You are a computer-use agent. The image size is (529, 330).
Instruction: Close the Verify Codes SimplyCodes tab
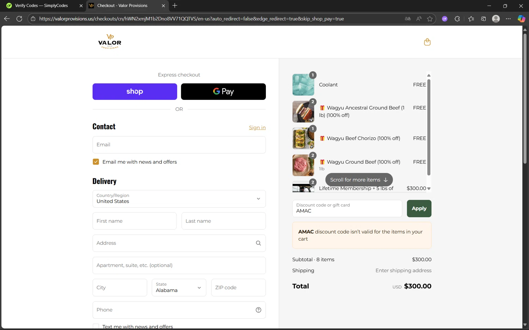tap(81, 6)
